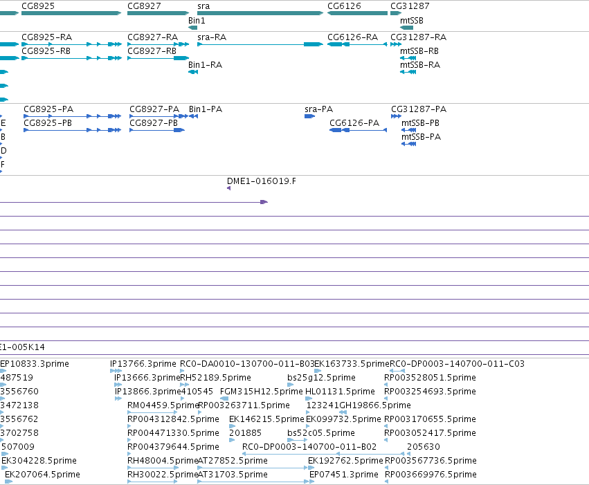This screenshot has width=589, height=485.
Task: Select the Bin1-RA transcript
Action: click(193, 72)
